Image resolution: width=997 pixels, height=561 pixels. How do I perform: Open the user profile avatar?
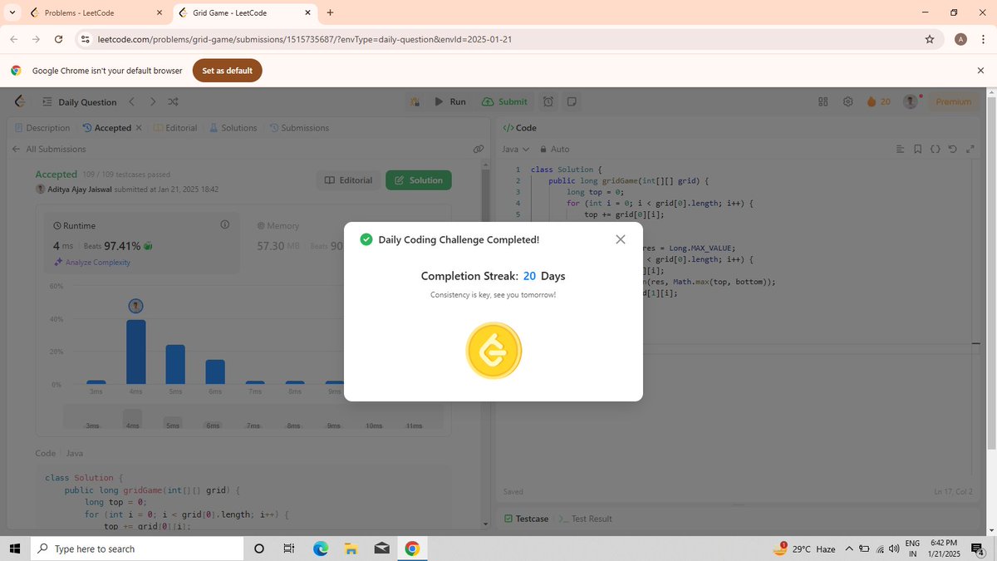tap(911, 101)
